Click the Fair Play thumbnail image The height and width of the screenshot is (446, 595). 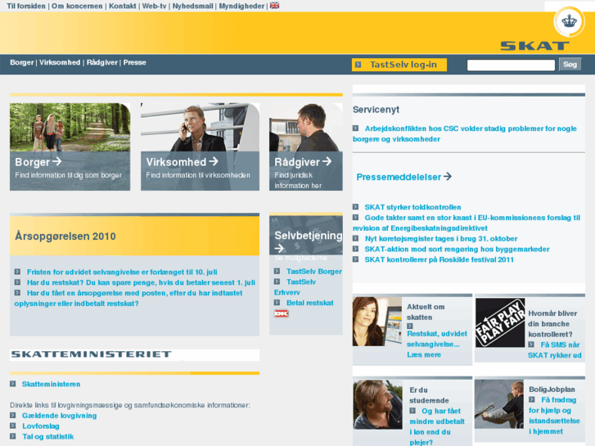click(500, 322)
